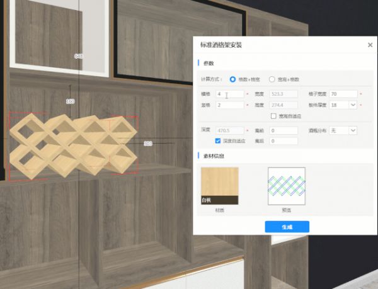Click the 离前 input field
Image resolution: width=378 pixels, height=289 pixels.
point(283,130)
